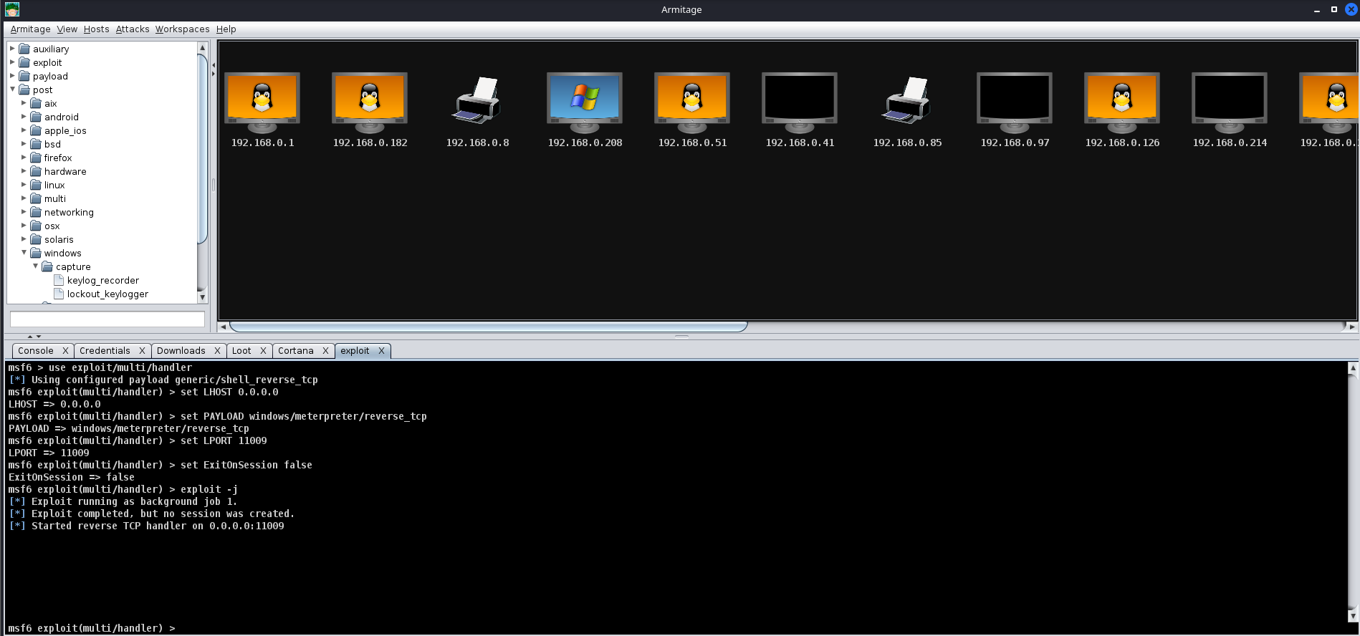Image resolution: width=1360 pixels, height=636 pixels.
Task: Open the Hosts menu
Action: pos(96,29)
